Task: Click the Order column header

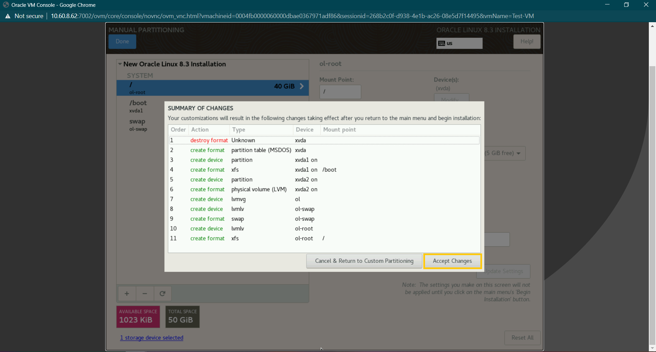Action: pyautogui.click(x=178, y=130)
